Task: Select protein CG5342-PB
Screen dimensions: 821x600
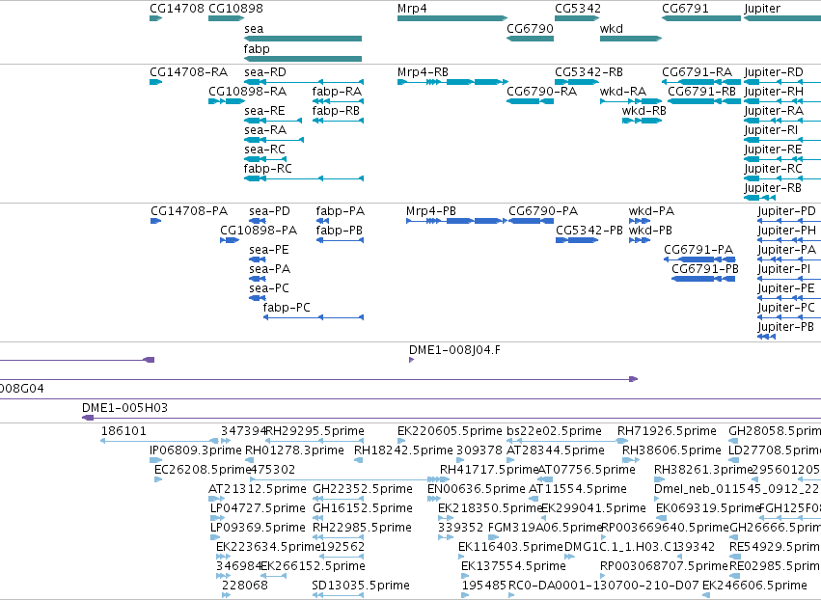Action: click(577, 240)
